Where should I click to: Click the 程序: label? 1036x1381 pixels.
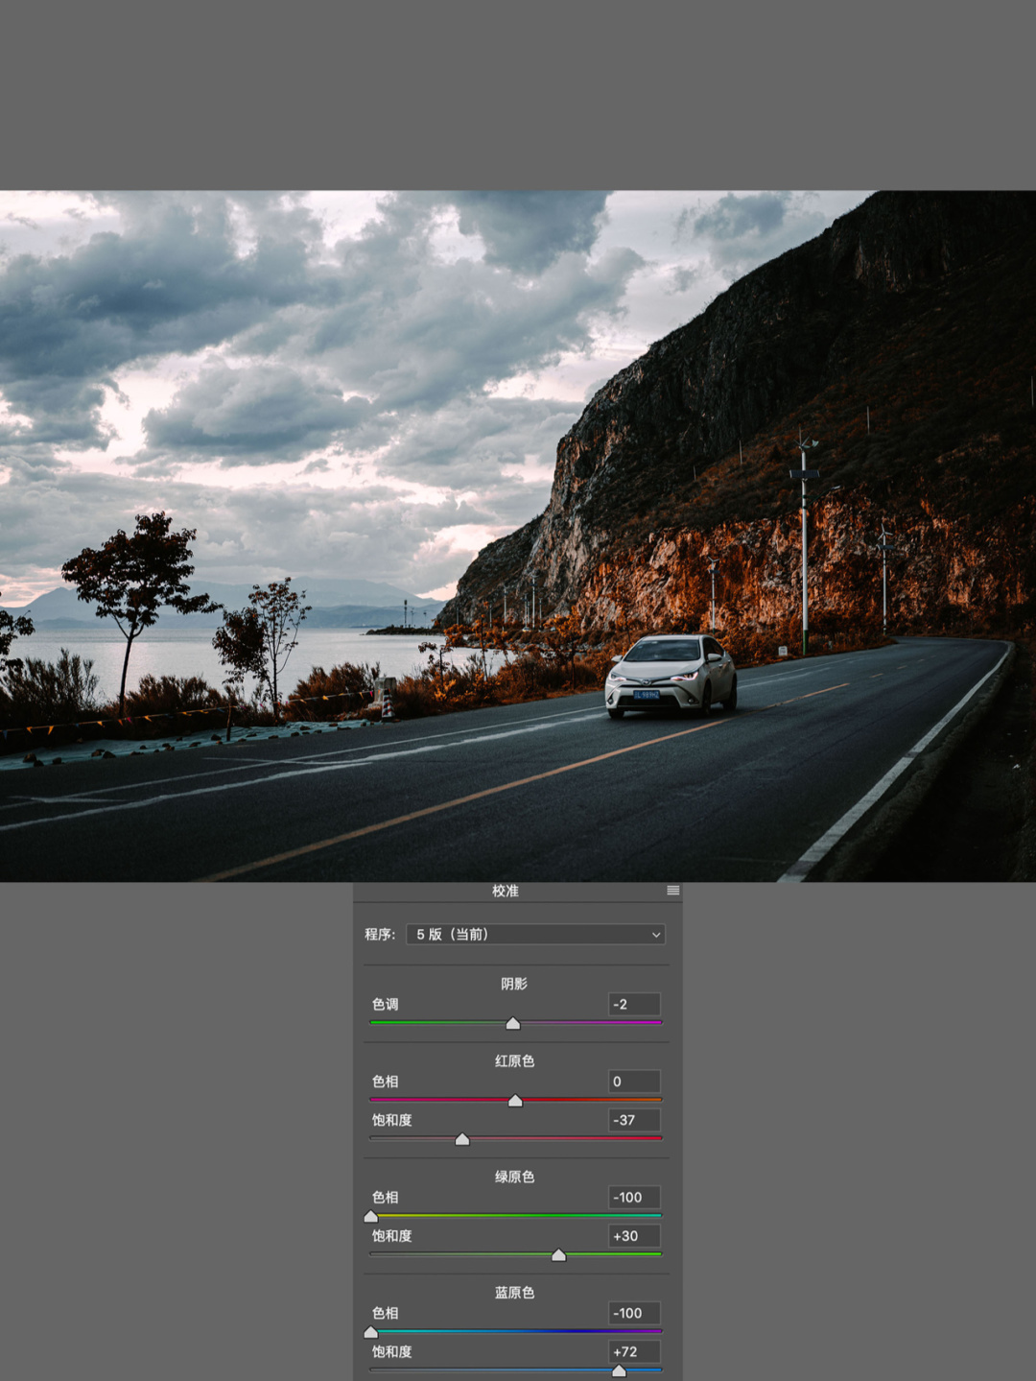click(x=380, y=934)
